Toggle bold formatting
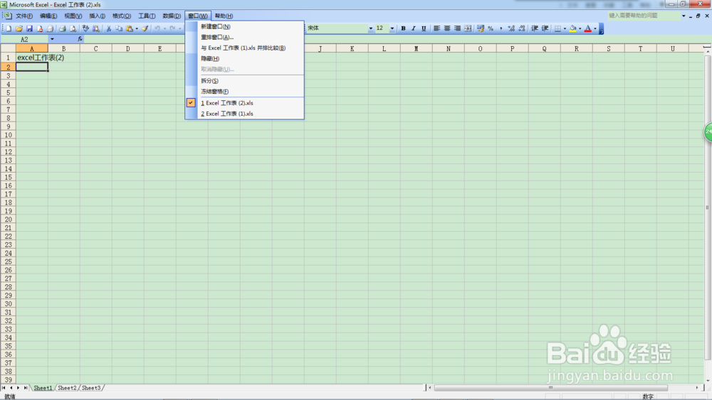The image size is (712, 400). pos(403,28)
